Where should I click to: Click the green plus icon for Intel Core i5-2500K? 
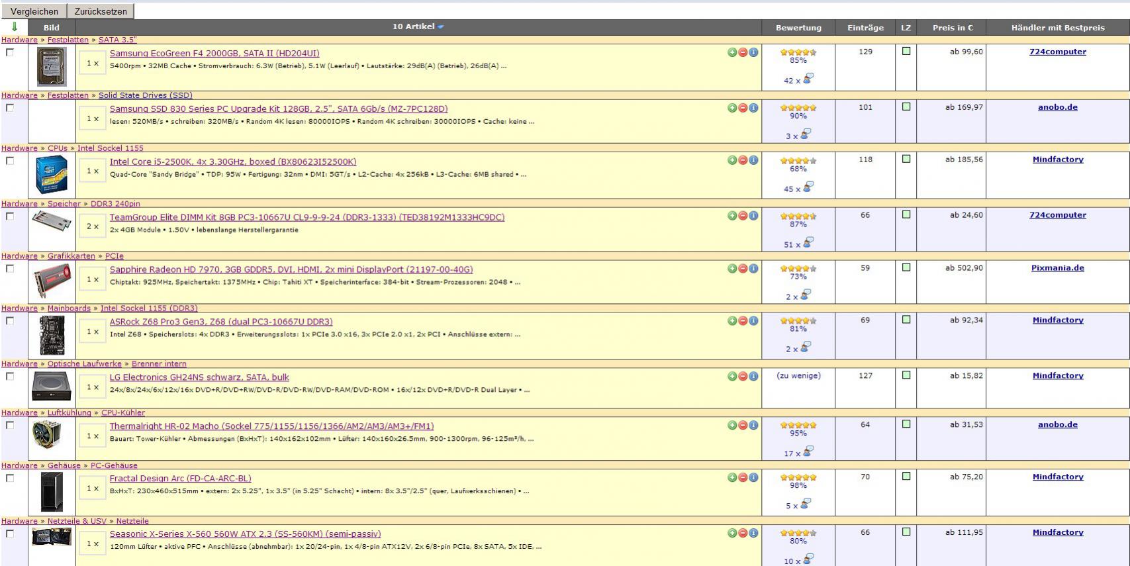point(732,160)
